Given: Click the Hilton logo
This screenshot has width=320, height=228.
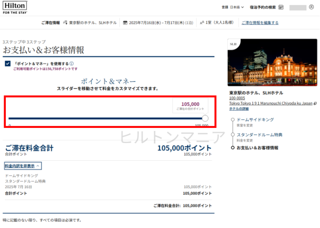Looking at the screenshot, I should click(15, 7).
